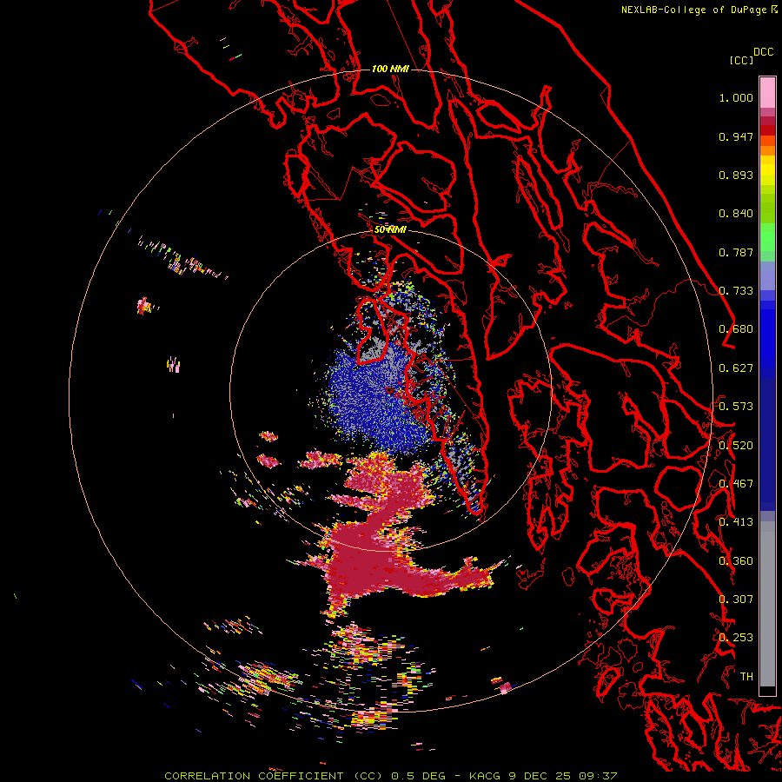Click the 0.413 scale value
This screenshot has width=782, height=782.
(x=736, y=522)
